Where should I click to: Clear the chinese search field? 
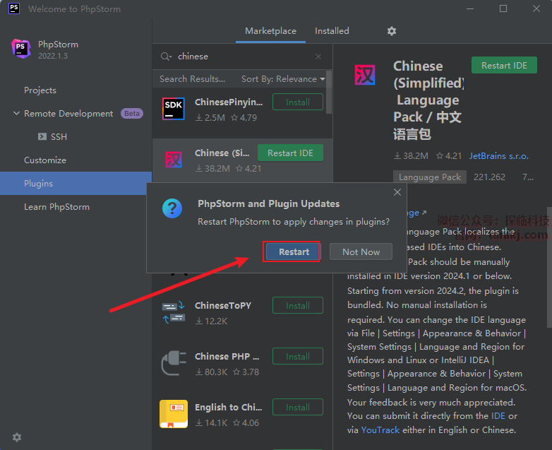coord(318,57)
